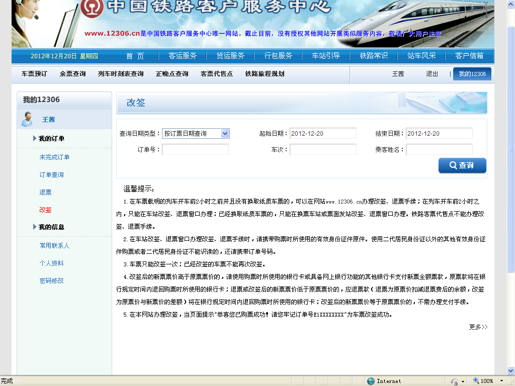This screenshot has height=386, width=515.
Task: Open the 铁路旅程规划 tab
Action: click(265, 74)
